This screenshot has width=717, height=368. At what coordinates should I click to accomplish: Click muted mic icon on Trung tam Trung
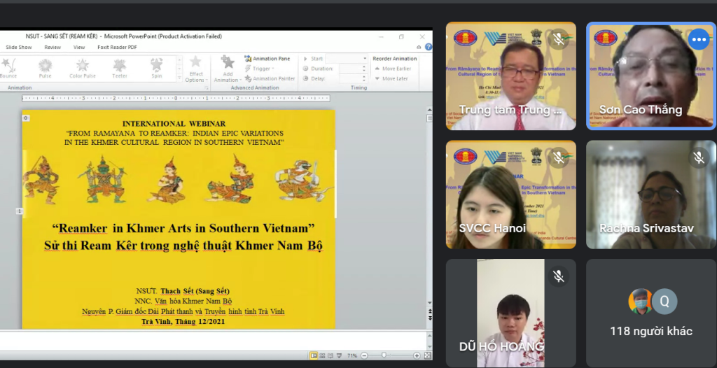558,40
